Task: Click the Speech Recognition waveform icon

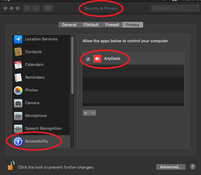Action: pos(18,129)
